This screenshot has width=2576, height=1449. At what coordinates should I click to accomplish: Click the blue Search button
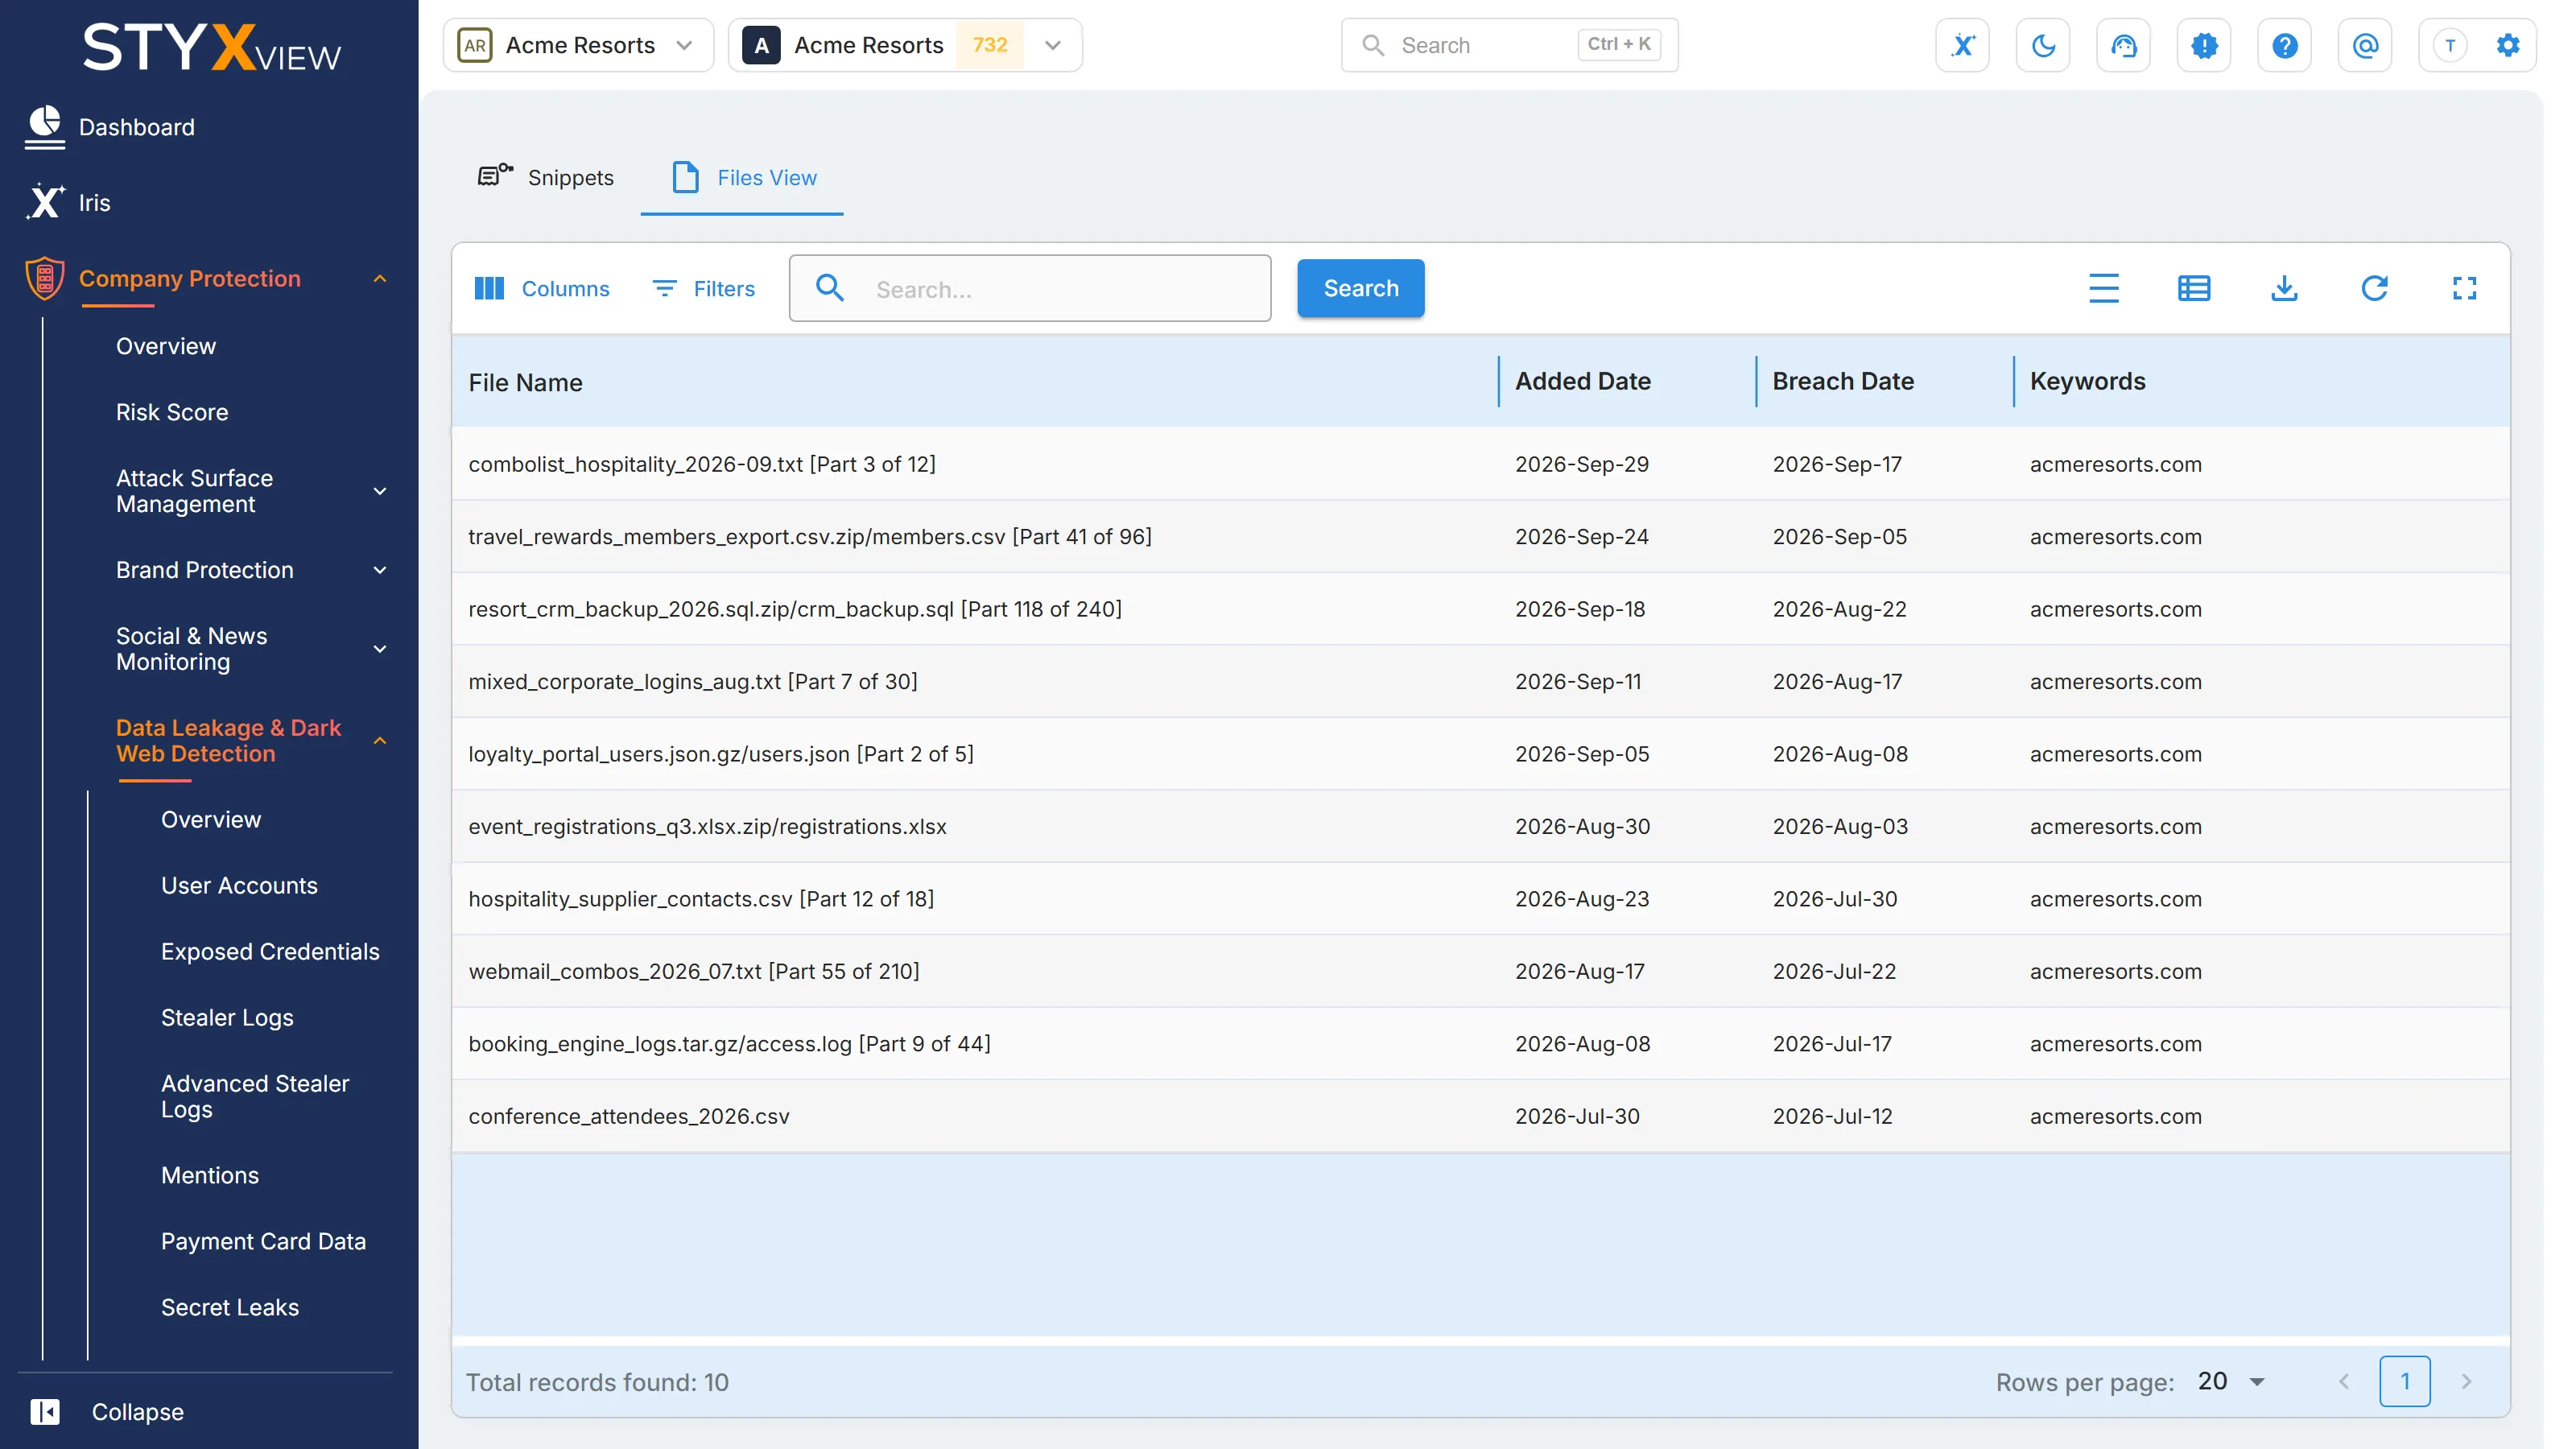(1360, 288)
